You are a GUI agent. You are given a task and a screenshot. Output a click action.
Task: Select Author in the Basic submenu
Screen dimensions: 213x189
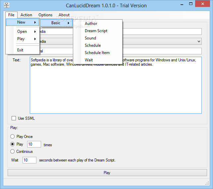98,24
